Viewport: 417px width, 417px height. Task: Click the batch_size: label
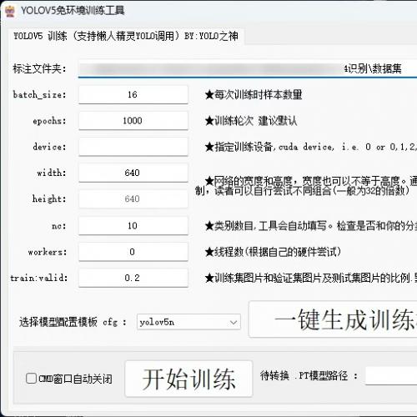(40, 95)
